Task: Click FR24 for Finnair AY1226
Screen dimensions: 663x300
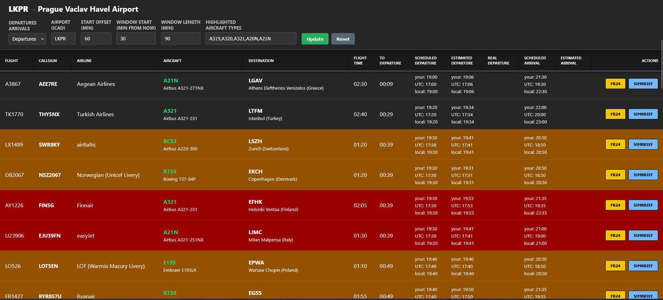Action: [615, 205]
